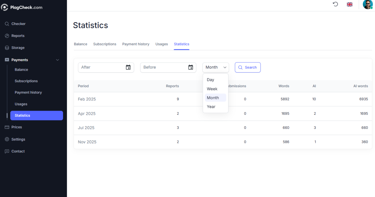Switch to the Balance tab
Image resolution: width=375 pixels, height=197 pixels.
tap(80, 44)
